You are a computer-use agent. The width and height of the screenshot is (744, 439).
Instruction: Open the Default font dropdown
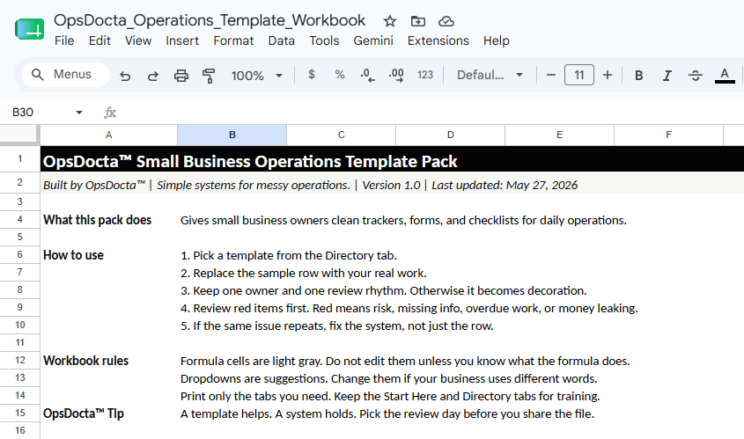point(490,75)
